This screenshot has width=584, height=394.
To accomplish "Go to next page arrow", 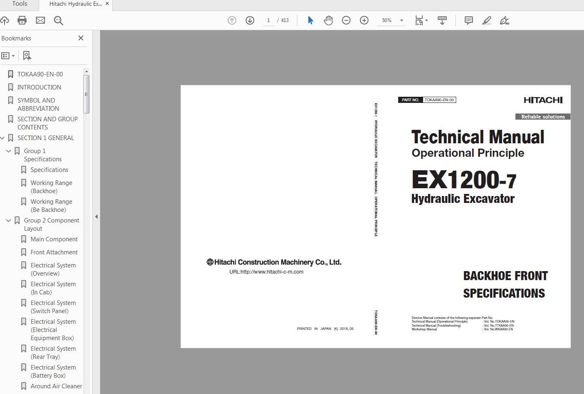I will click(x=250, y=20).
